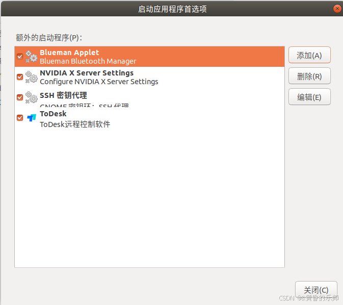Click the 额外的启动程序(P) label
Image resolution: width=343 pixels, height=305 pixels.
tap(49, 38)
